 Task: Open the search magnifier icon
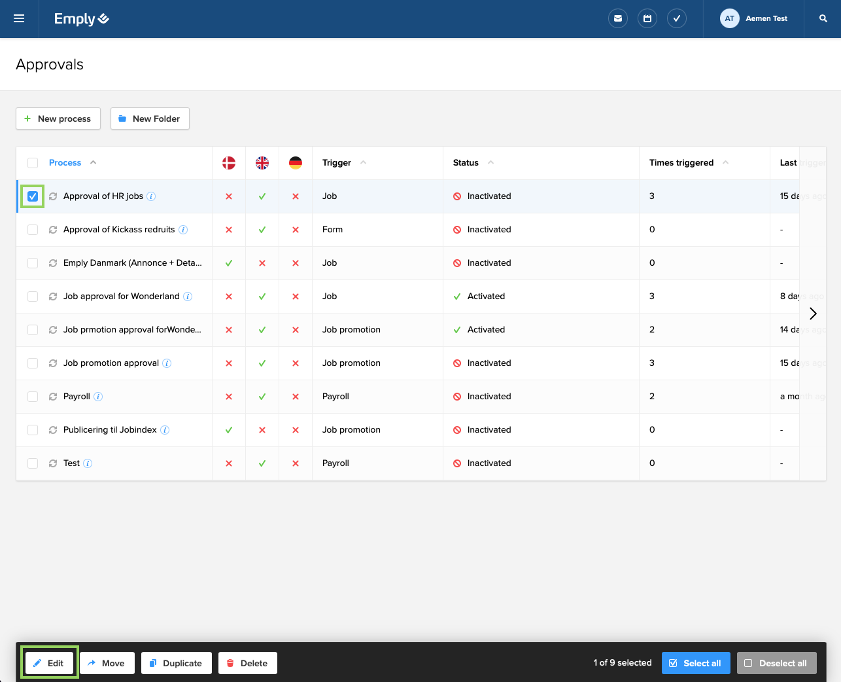pos(823,18)
